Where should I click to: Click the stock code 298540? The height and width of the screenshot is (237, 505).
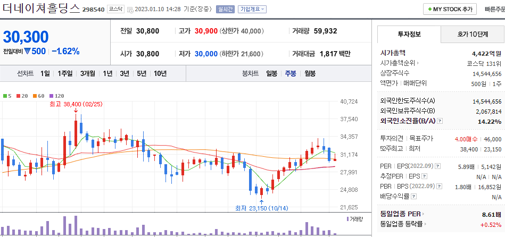[x=94, y=10]
